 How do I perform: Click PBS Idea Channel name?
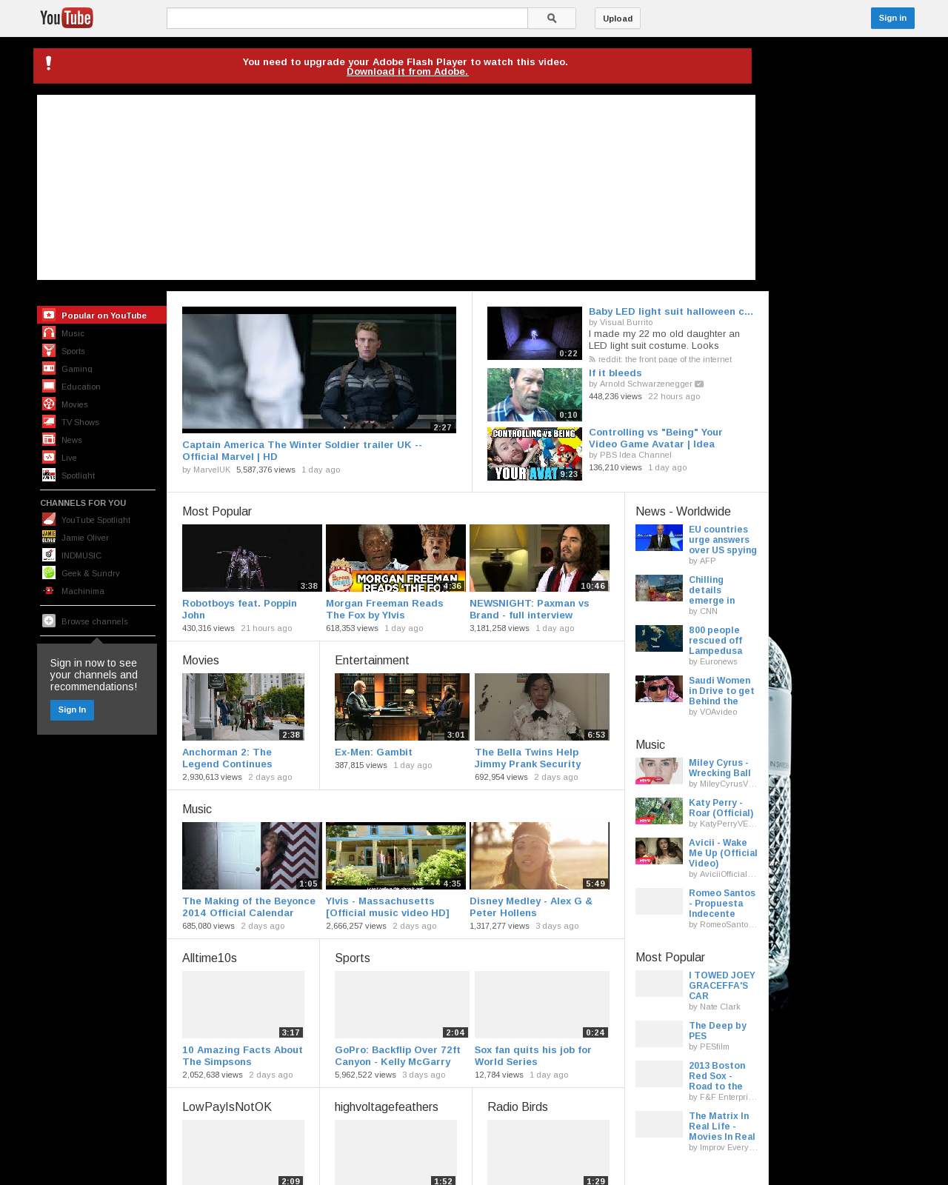(635, 455)
